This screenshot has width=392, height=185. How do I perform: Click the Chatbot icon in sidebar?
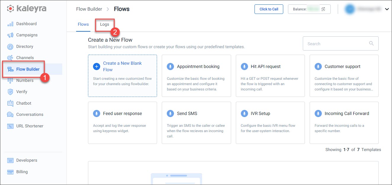(10, 103)
